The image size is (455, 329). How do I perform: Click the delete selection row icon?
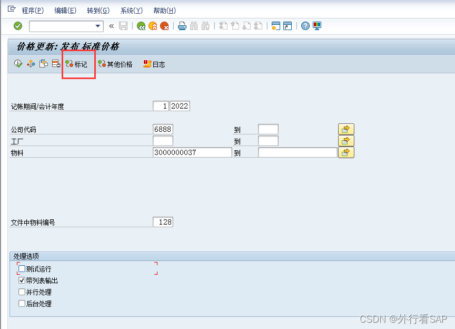[56, 64]
